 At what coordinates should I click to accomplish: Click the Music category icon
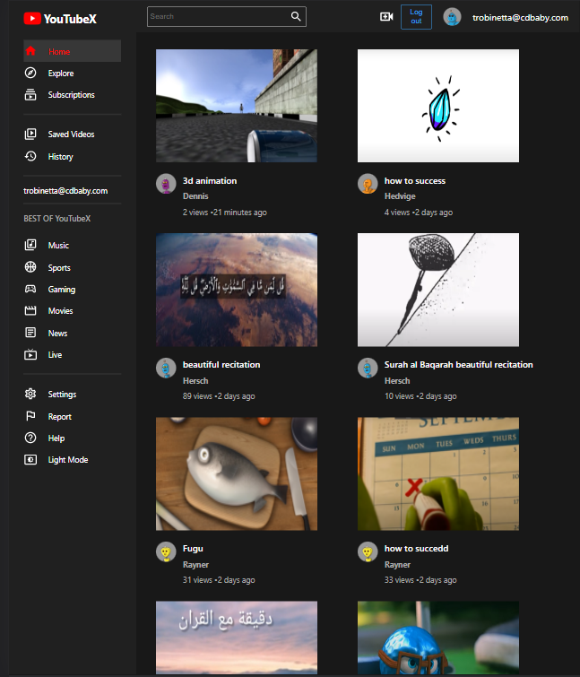[x=30, y=245]
